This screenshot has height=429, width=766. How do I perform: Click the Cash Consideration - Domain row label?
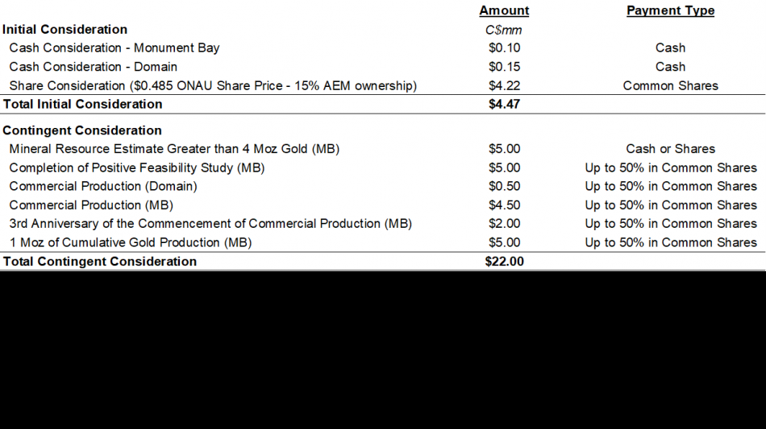click(94, 67)
